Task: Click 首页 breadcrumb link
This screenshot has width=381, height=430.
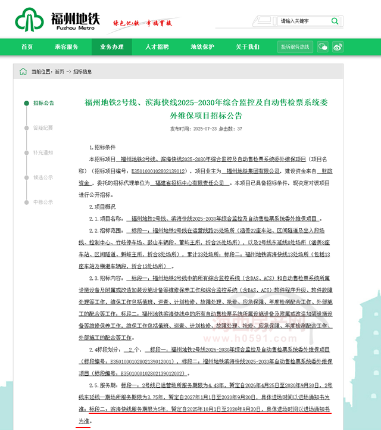Action: point(59,71)
